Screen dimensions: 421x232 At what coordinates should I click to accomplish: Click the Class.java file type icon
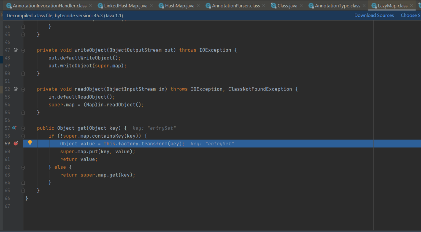pos(274,6)
